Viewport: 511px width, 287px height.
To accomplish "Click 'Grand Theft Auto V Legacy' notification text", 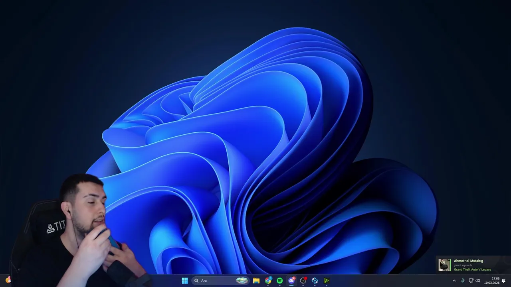I will (472, 269).
